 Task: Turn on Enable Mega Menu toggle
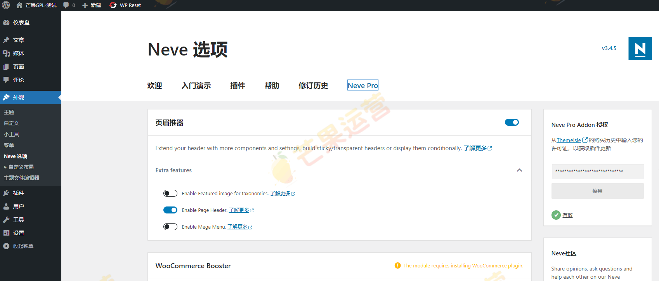pyautogui.click(x=170, y=227)
